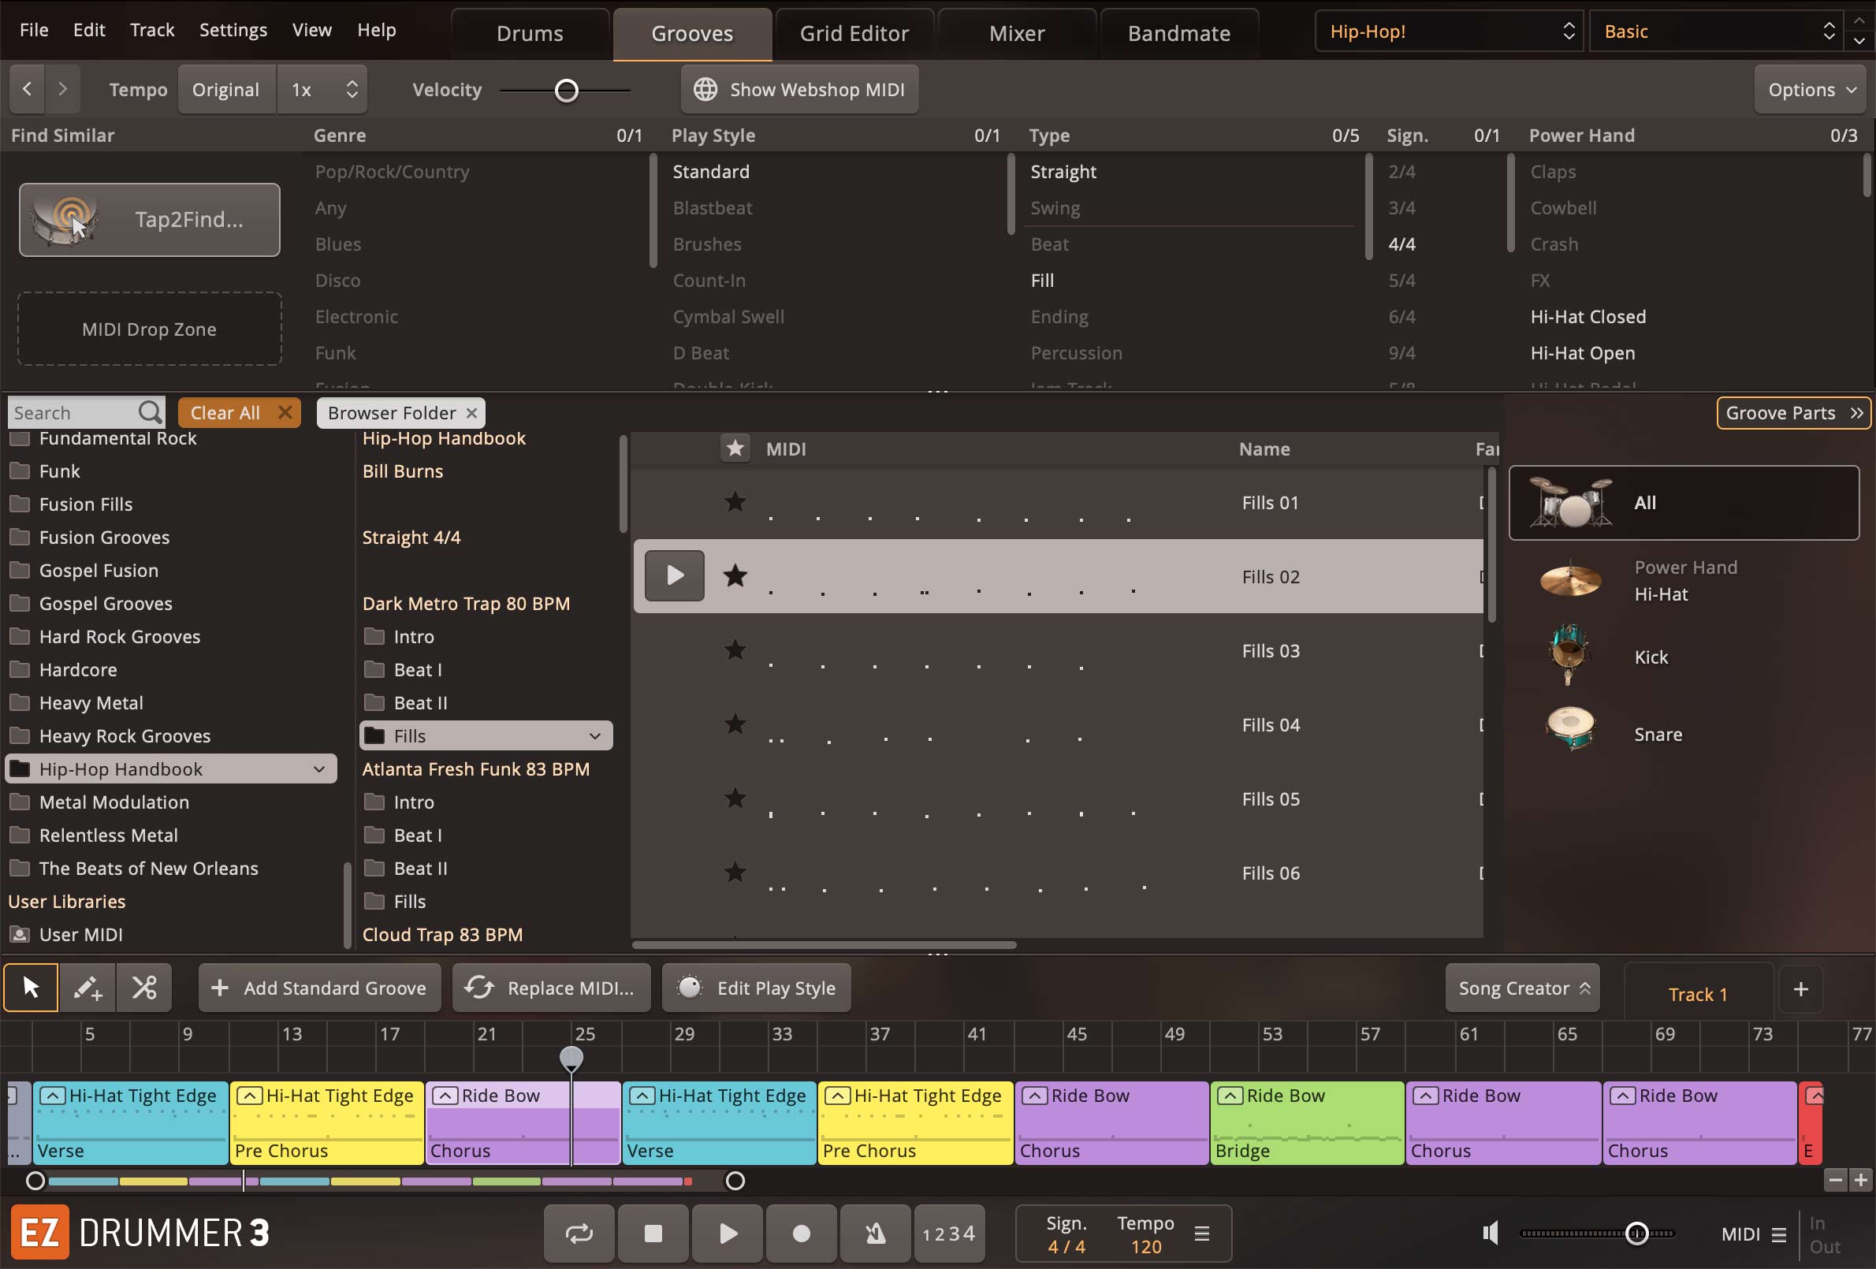Click into the Search field
The height and width of the screenshot is (1269, 1876).
[73, 412]
